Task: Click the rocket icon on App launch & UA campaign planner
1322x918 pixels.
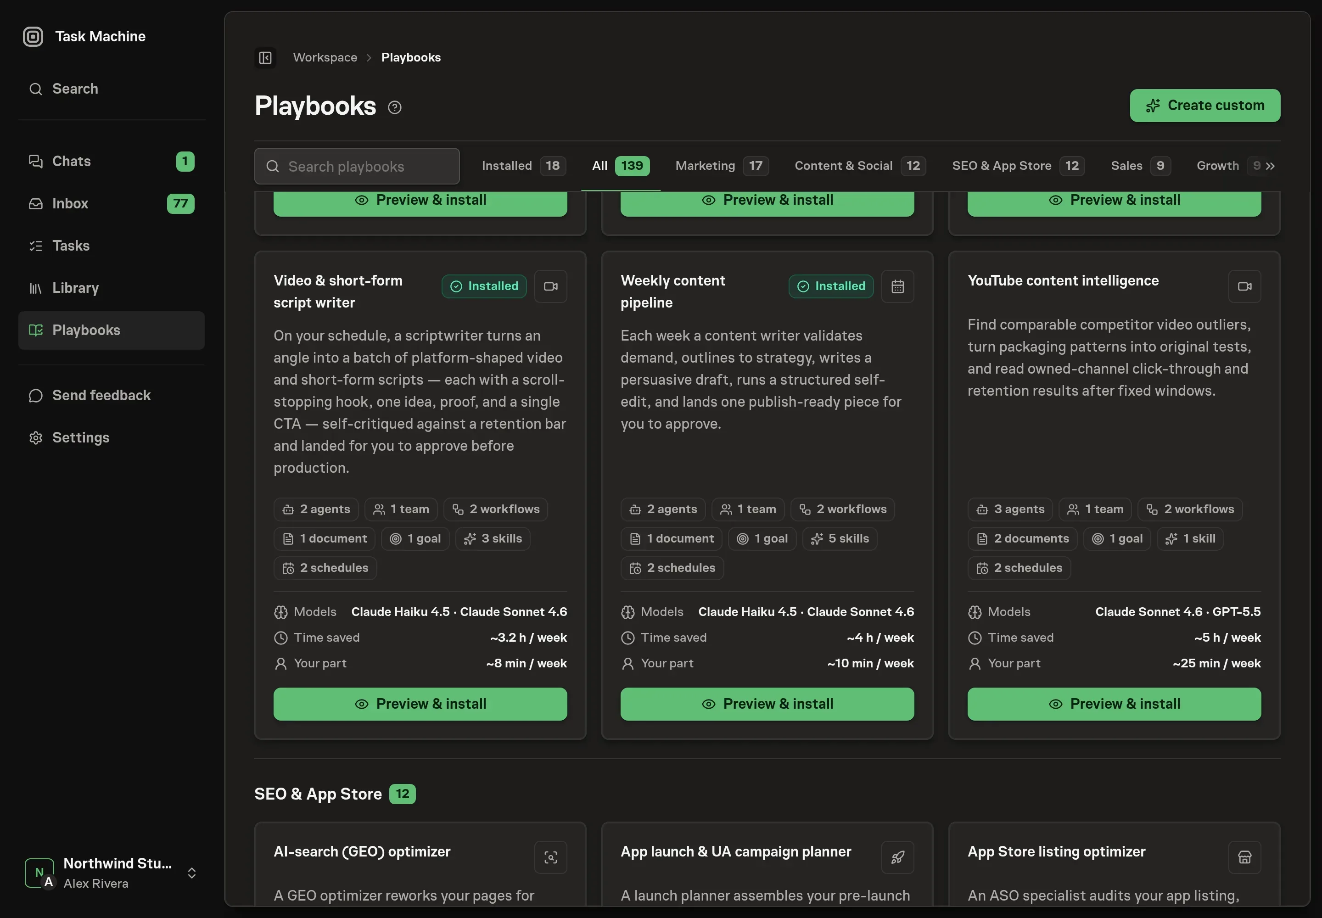Action: 897,857
